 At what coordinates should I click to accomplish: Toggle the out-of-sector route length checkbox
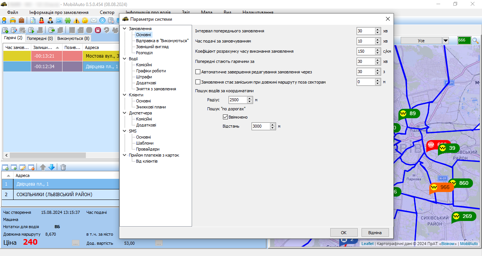pos(198,82)
